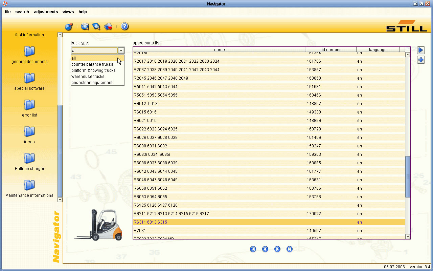Open the special software folder icon
This screenshot has width=433, height=271.
pos(29,78)
